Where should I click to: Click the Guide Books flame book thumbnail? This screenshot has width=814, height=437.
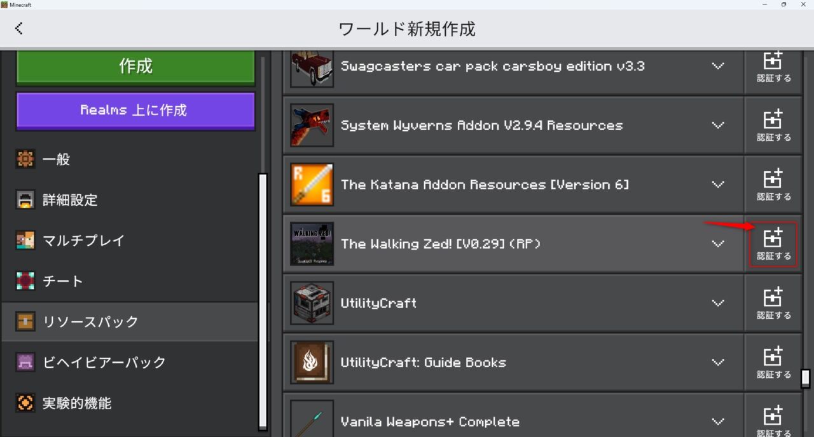(312, 362)
